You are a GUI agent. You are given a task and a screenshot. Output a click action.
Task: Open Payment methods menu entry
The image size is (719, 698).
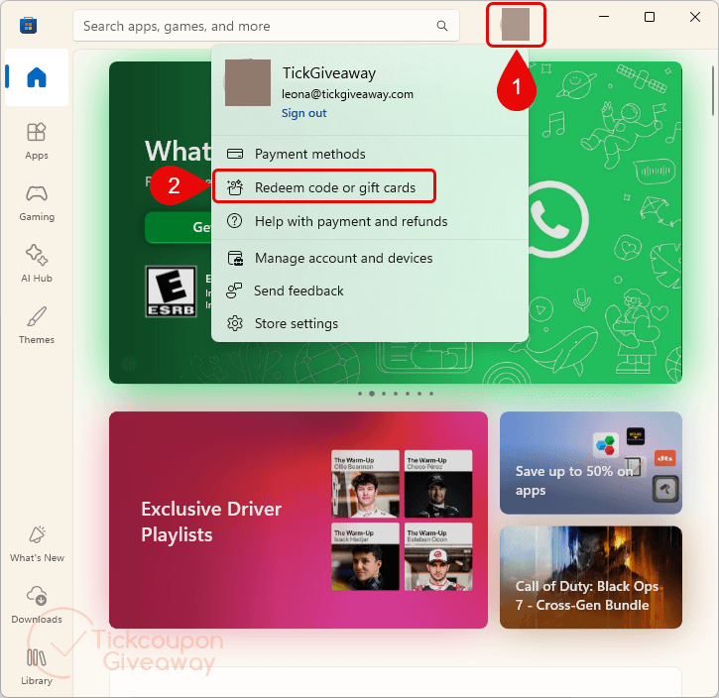pos(370,154)
